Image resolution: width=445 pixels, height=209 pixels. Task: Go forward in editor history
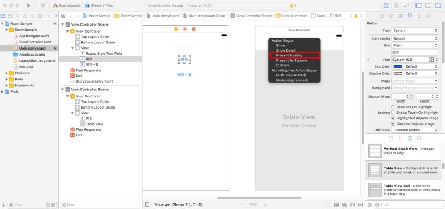(x=78, y=16)
